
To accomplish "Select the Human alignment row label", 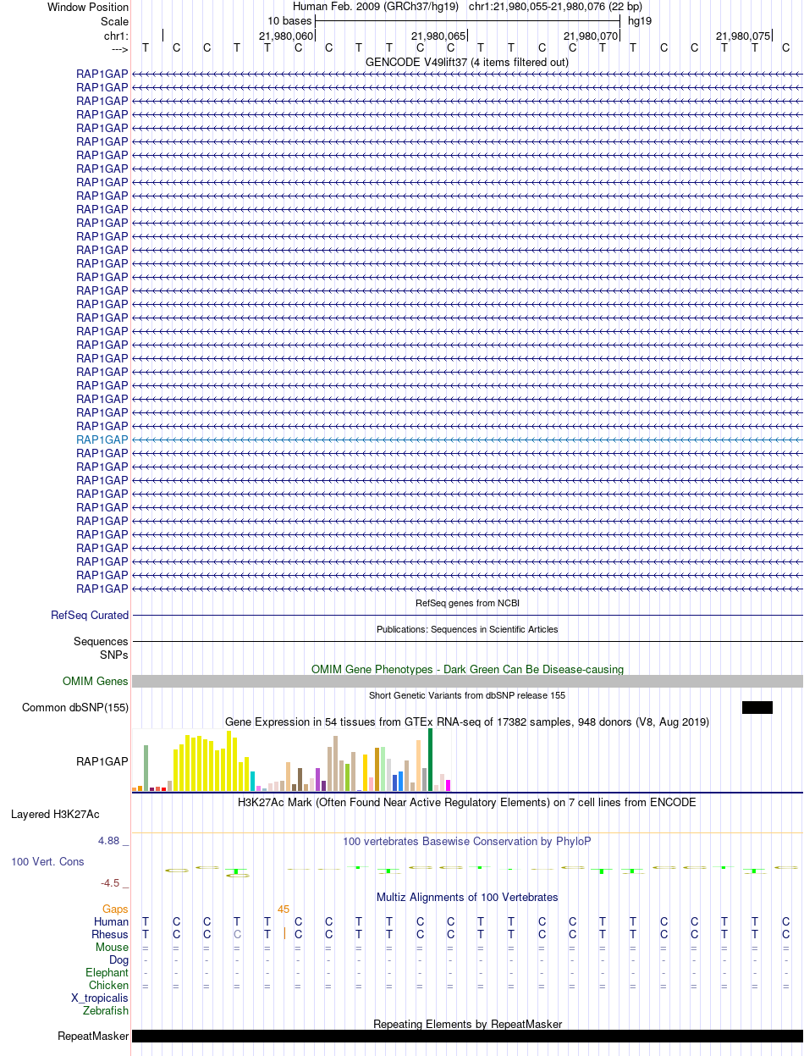I will (x=112, y=921).
